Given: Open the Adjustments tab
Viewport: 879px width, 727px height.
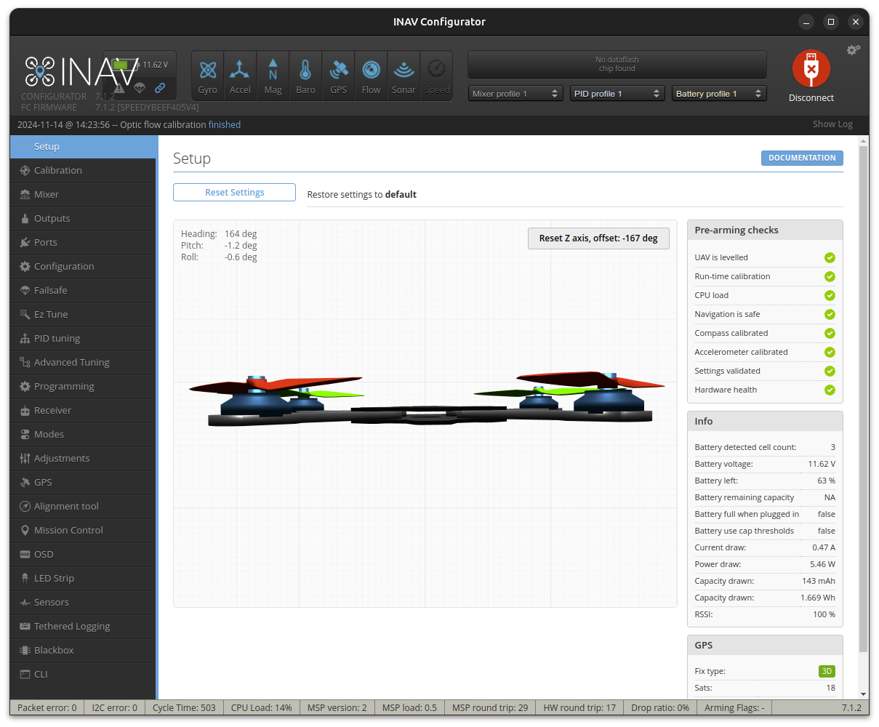Looking at the screenshot, I should tap(83, 458).
